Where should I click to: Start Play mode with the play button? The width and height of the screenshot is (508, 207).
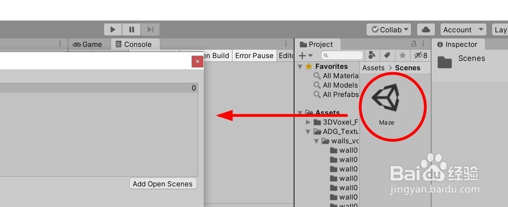pyautogui.click(x=113, y=29)
